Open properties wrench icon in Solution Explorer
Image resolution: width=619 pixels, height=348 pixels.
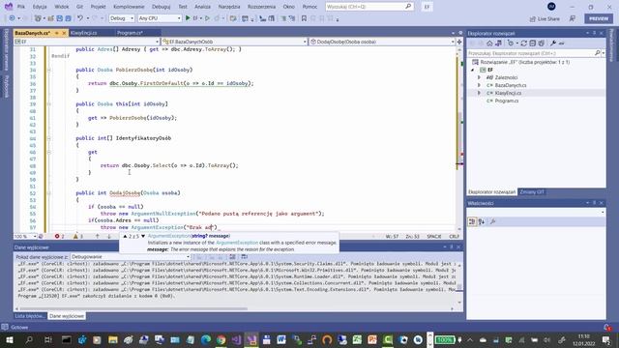[x=553, y=43]
